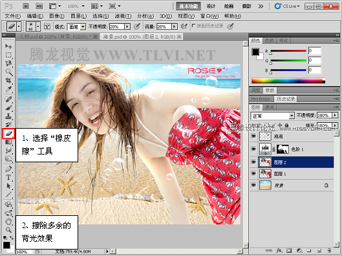Select the Magic Wand tool
Image resolution: width=342 pixels, height=256 pixels.
(x=8, y=72)
